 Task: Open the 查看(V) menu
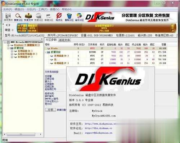[x=55, y=9]
